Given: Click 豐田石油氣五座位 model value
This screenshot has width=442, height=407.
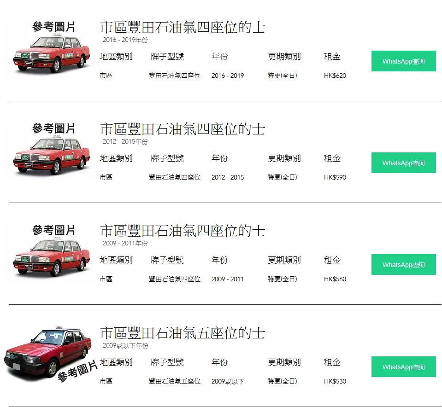Looking at the screenshot, I should (175, 381).
